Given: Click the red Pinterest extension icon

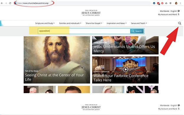Looking at the screenshot, I should 162,3.
